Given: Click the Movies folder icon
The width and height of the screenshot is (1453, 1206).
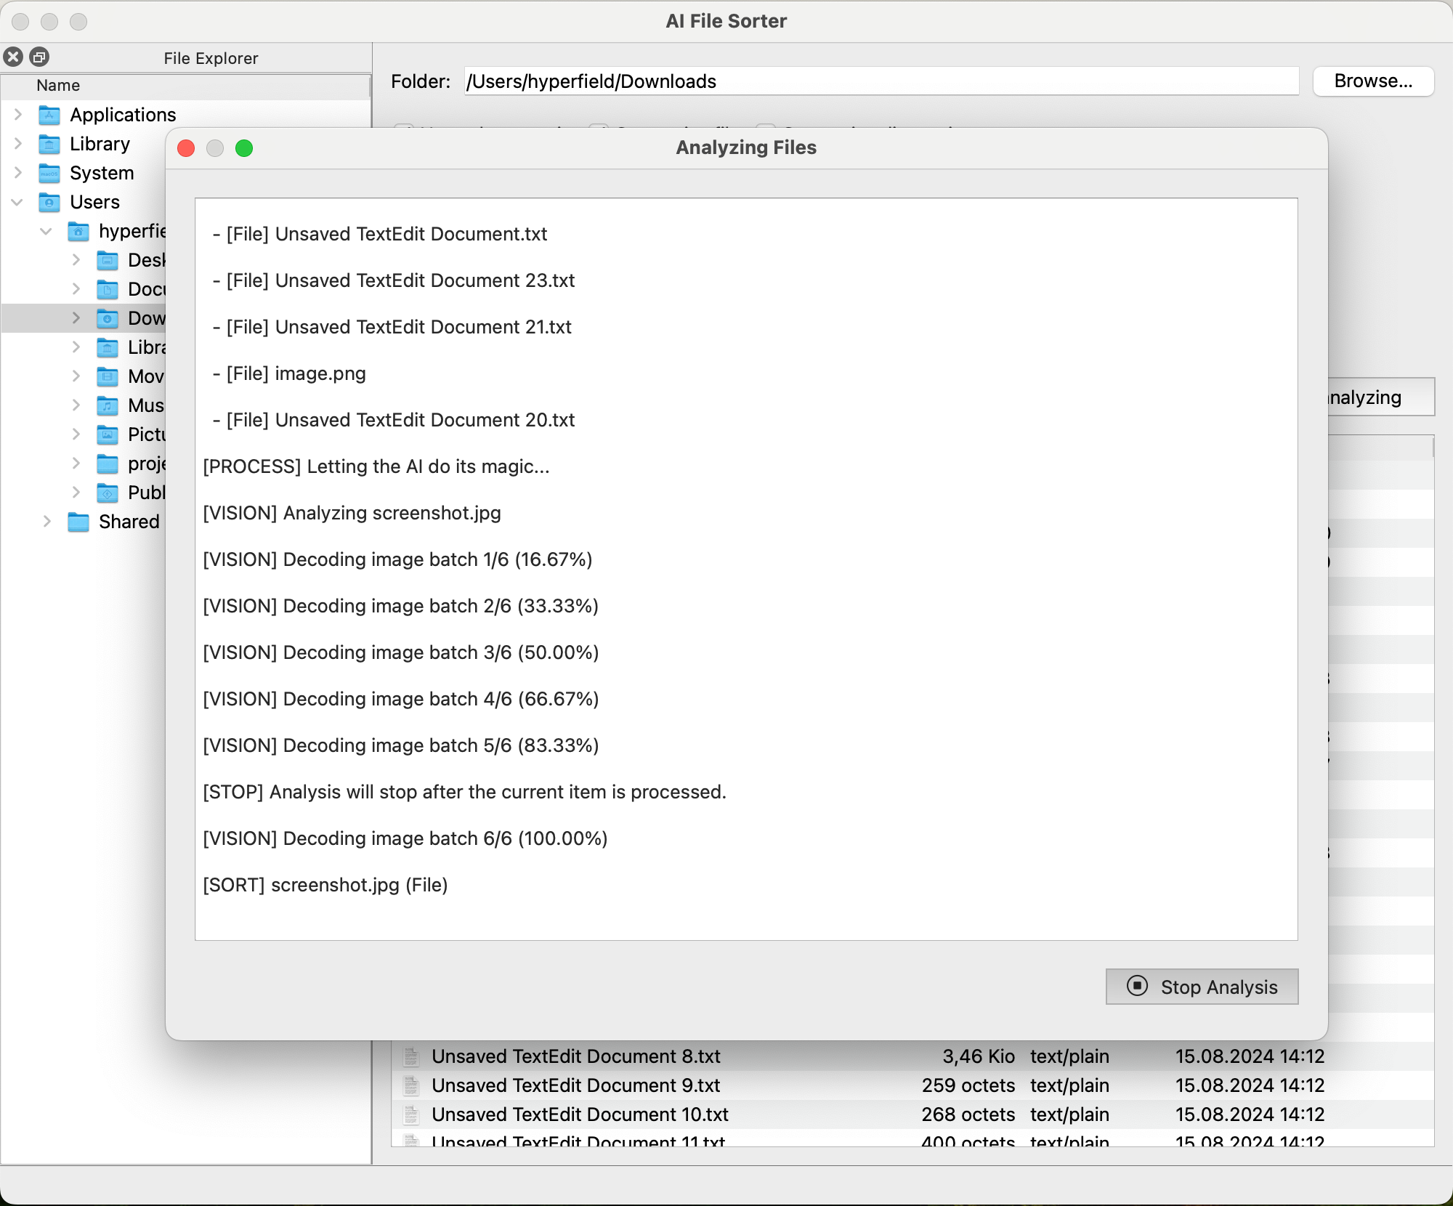Looking at the screenshot, I should pyautogui.click(x=108, y=376).
